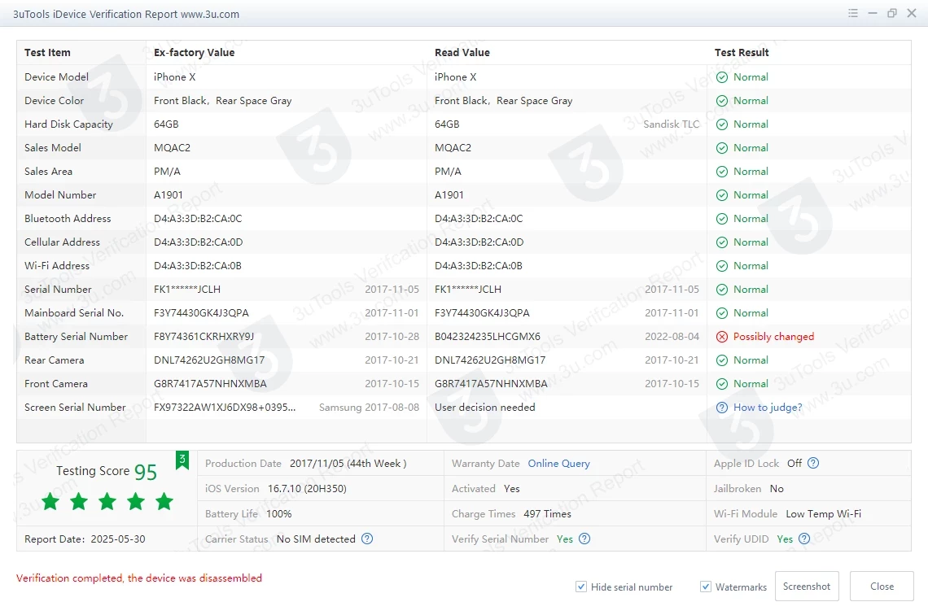This screenshot has width=928, height=615.
Task: Click the No SIM detected status text
Action: [x=316, y=539]
